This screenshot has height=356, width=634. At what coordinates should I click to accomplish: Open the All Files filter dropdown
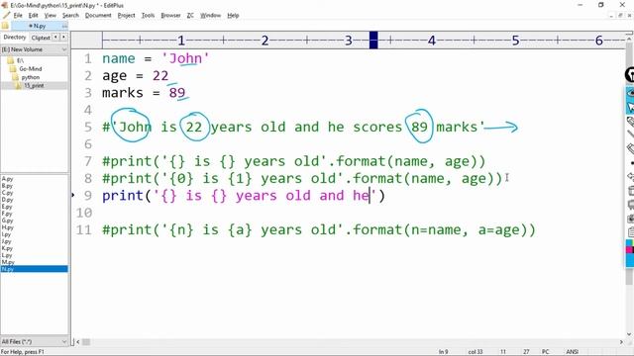tap(34, 341)
